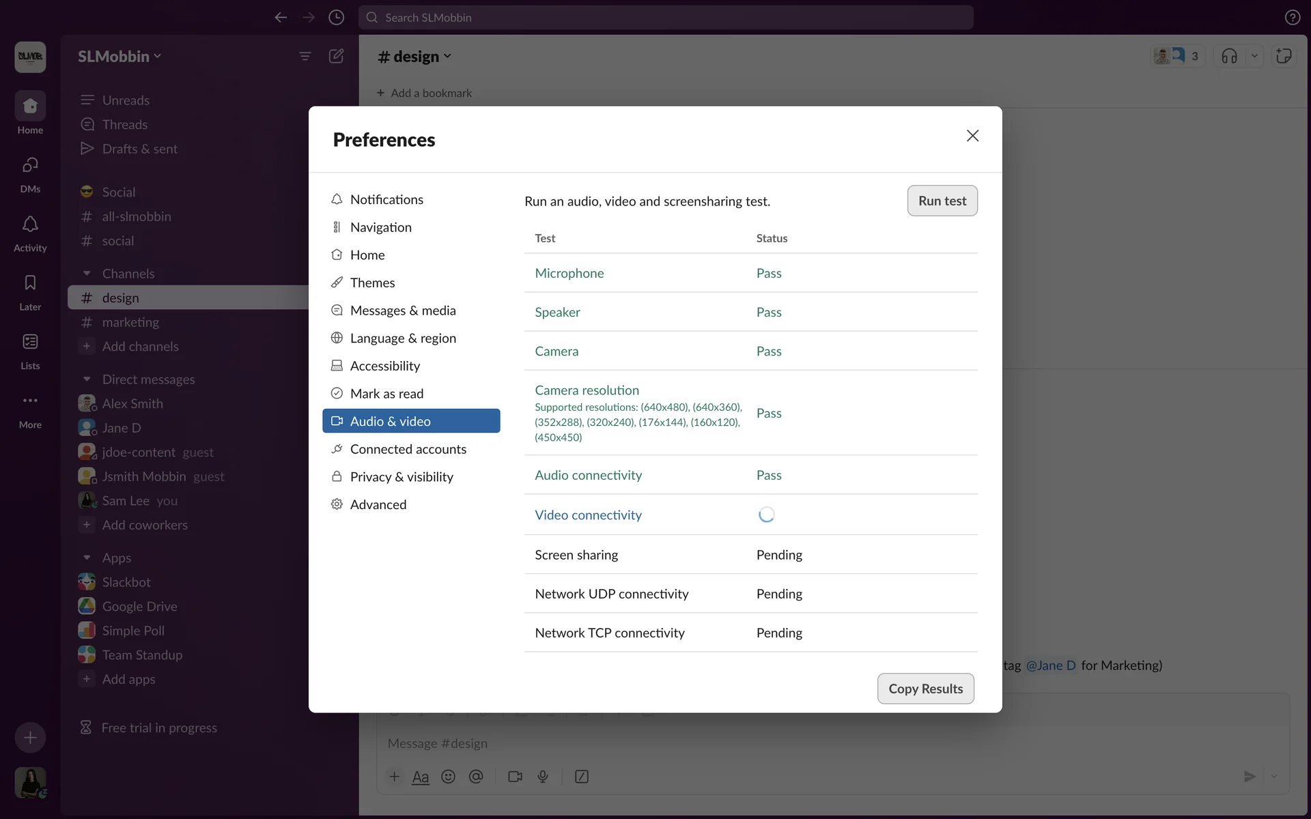Viewport: 1311px width, 819px height.
Task: Click the filter icon beside SLMobbin
Action: click(x=305, y=56)
